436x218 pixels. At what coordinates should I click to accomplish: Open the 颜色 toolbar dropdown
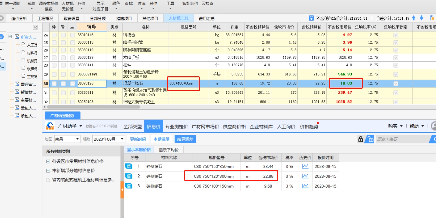(116, 6)
